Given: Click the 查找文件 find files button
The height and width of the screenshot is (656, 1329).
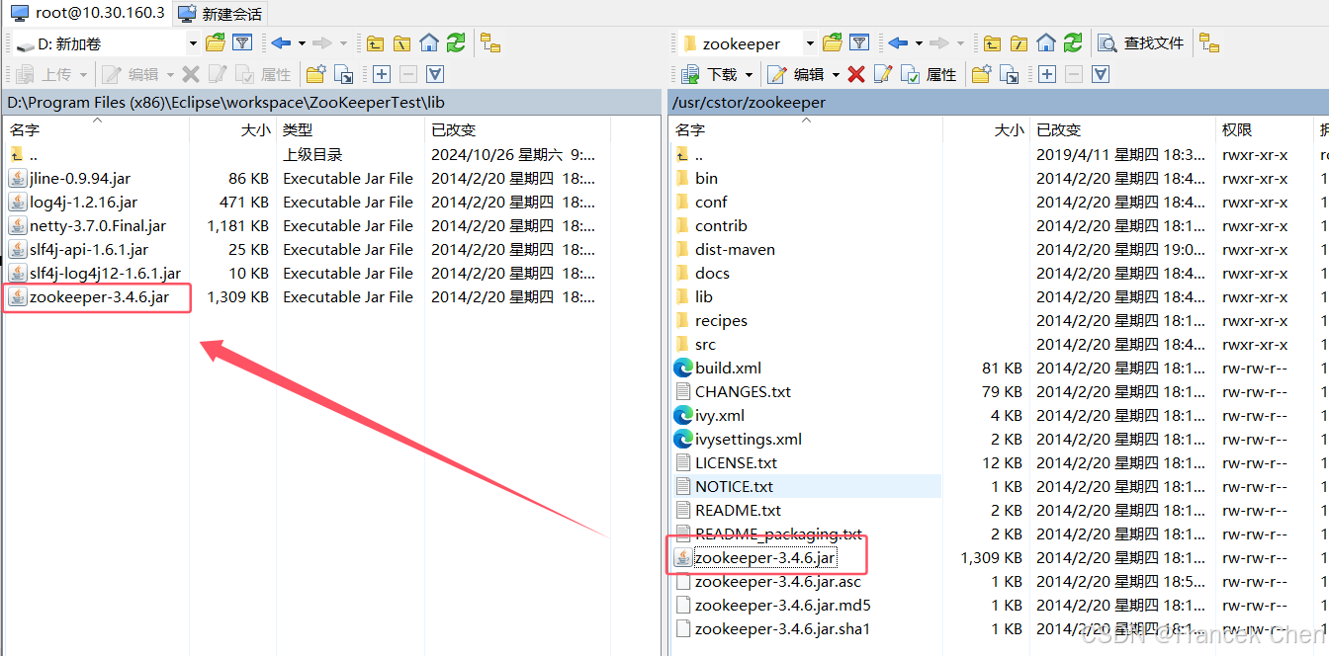Looking at the screenshot, I should 1141,42.
